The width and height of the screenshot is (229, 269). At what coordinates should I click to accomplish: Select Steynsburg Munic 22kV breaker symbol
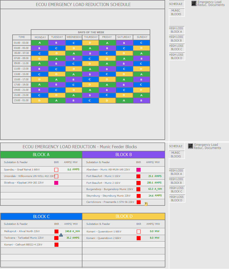(x=138, y=196)
